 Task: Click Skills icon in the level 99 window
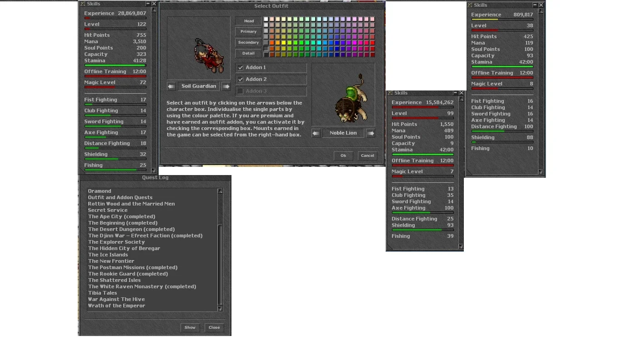390,93
